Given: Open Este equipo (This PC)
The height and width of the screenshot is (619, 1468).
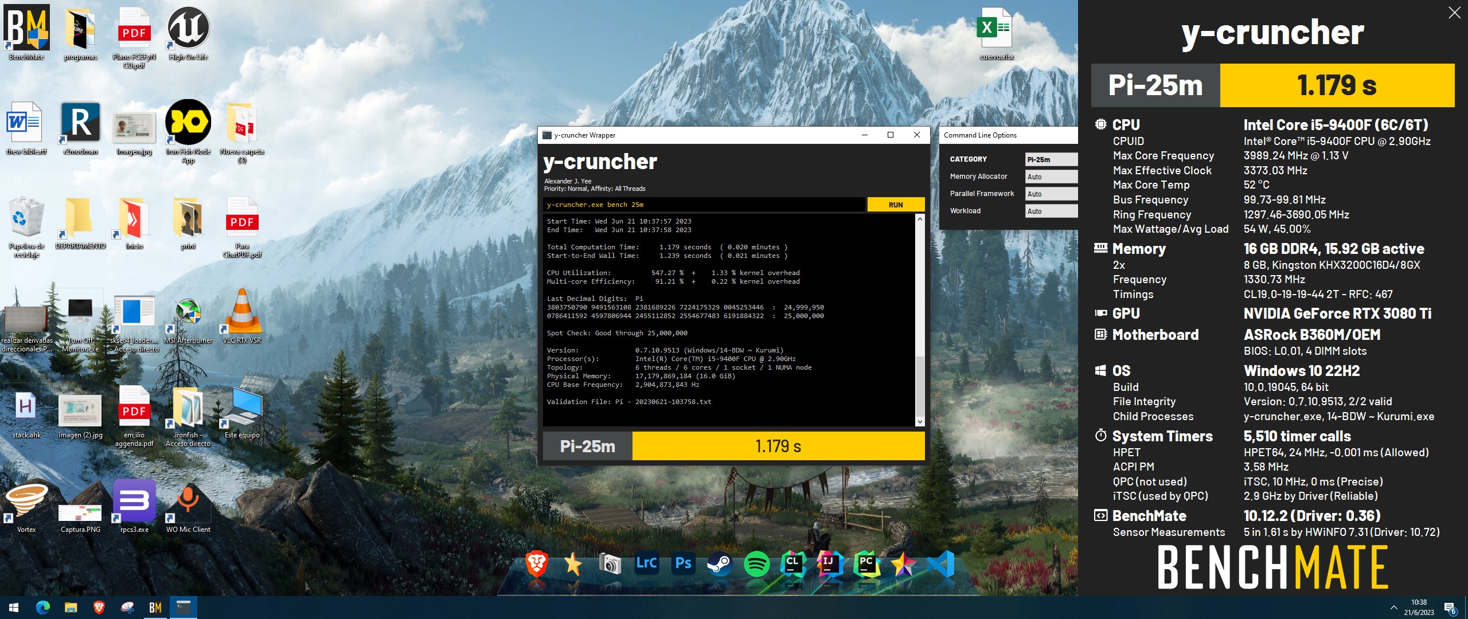Looking at the screenshot, I should (242, 412).
